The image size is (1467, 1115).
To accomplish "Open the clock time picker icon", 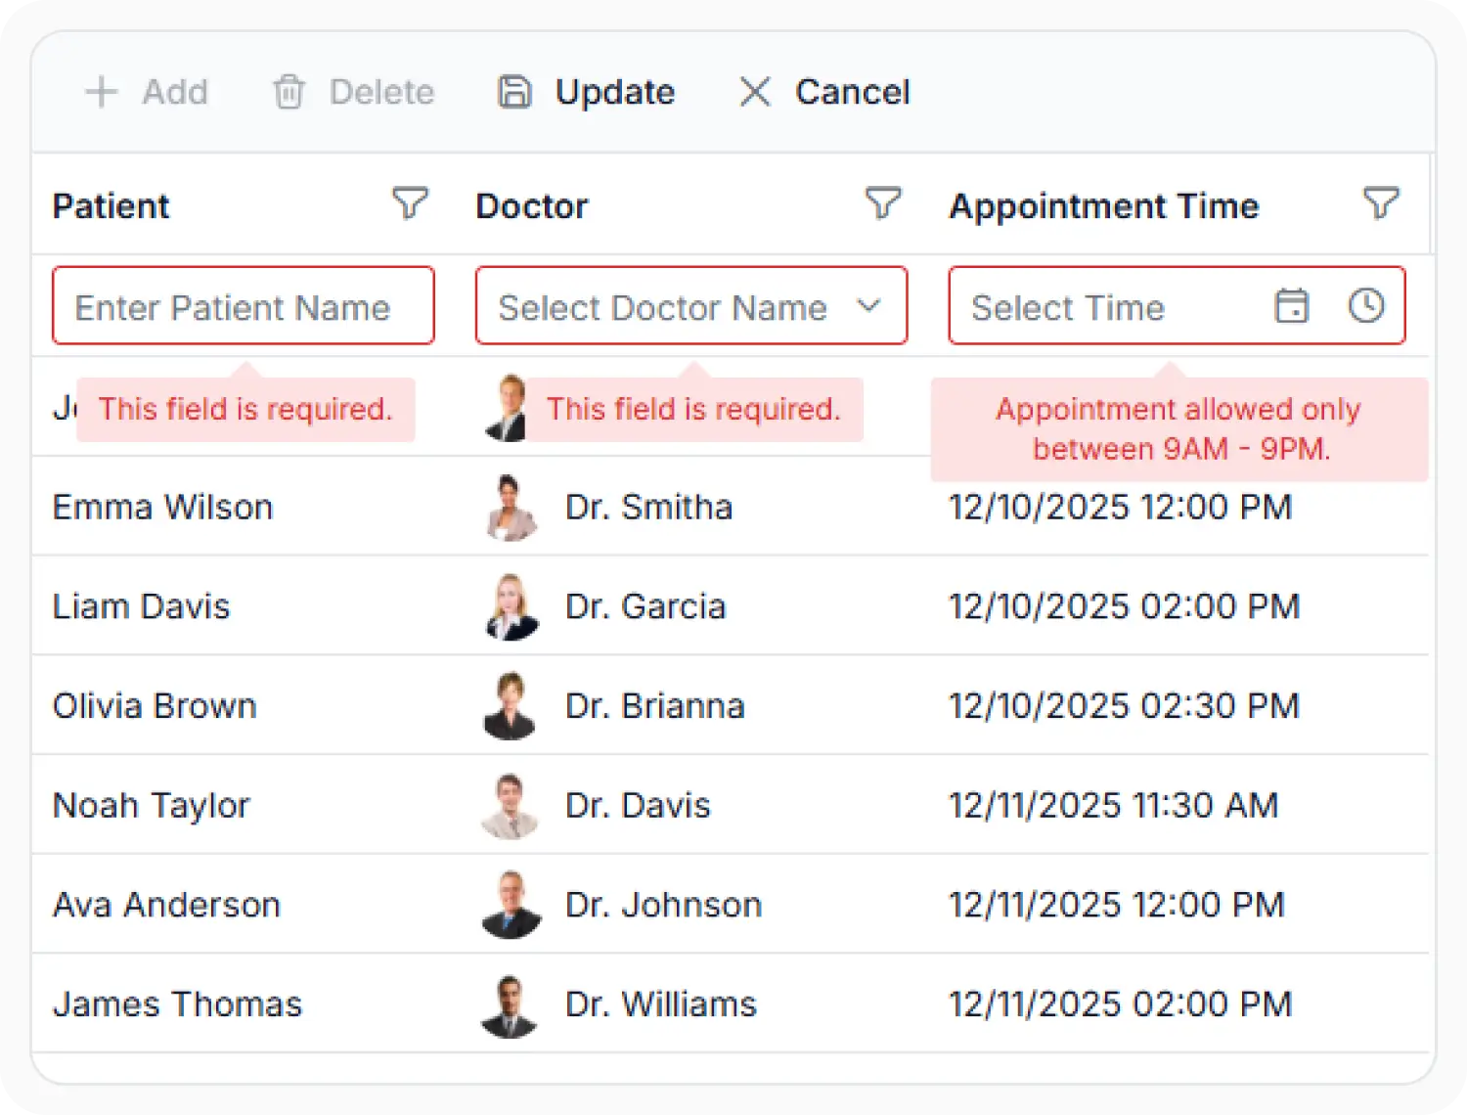I will coord(1366,306).
